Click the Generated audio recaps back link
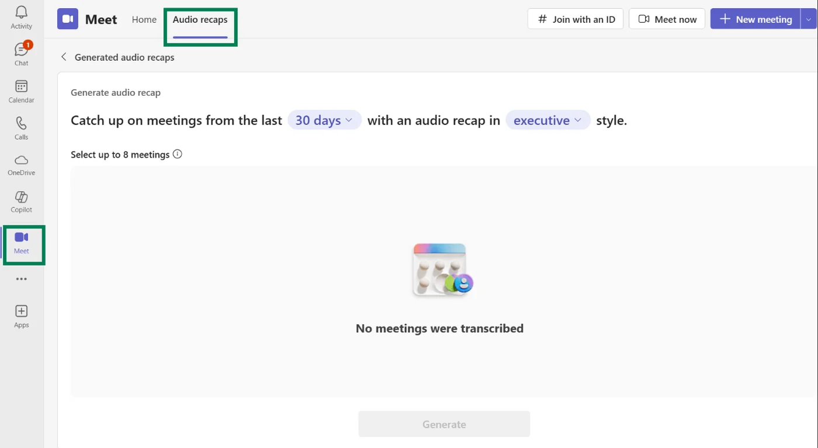This screenshot has height=448, width=818. tap(124, 57)
